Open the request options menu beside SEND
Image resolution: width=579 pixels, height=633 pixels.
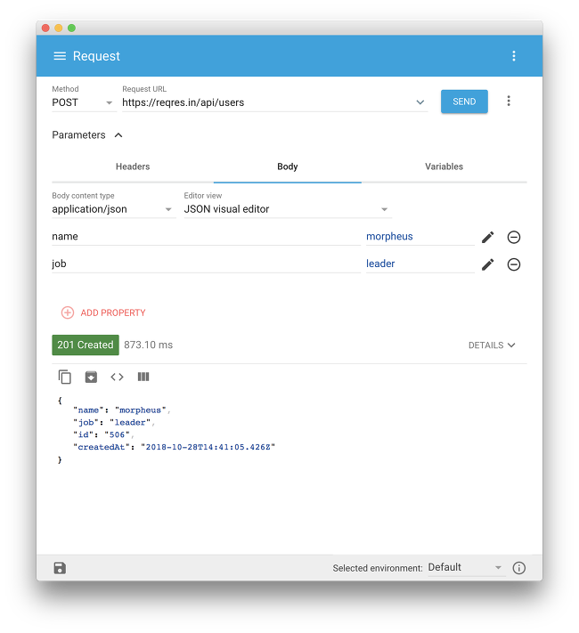click(x=509, y=101)
